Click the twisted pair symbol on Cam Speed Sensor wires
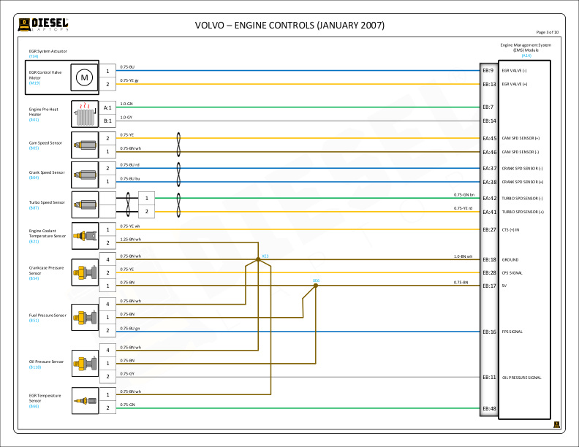This screenshot has width=579, height=447. (x=178, y=145)
